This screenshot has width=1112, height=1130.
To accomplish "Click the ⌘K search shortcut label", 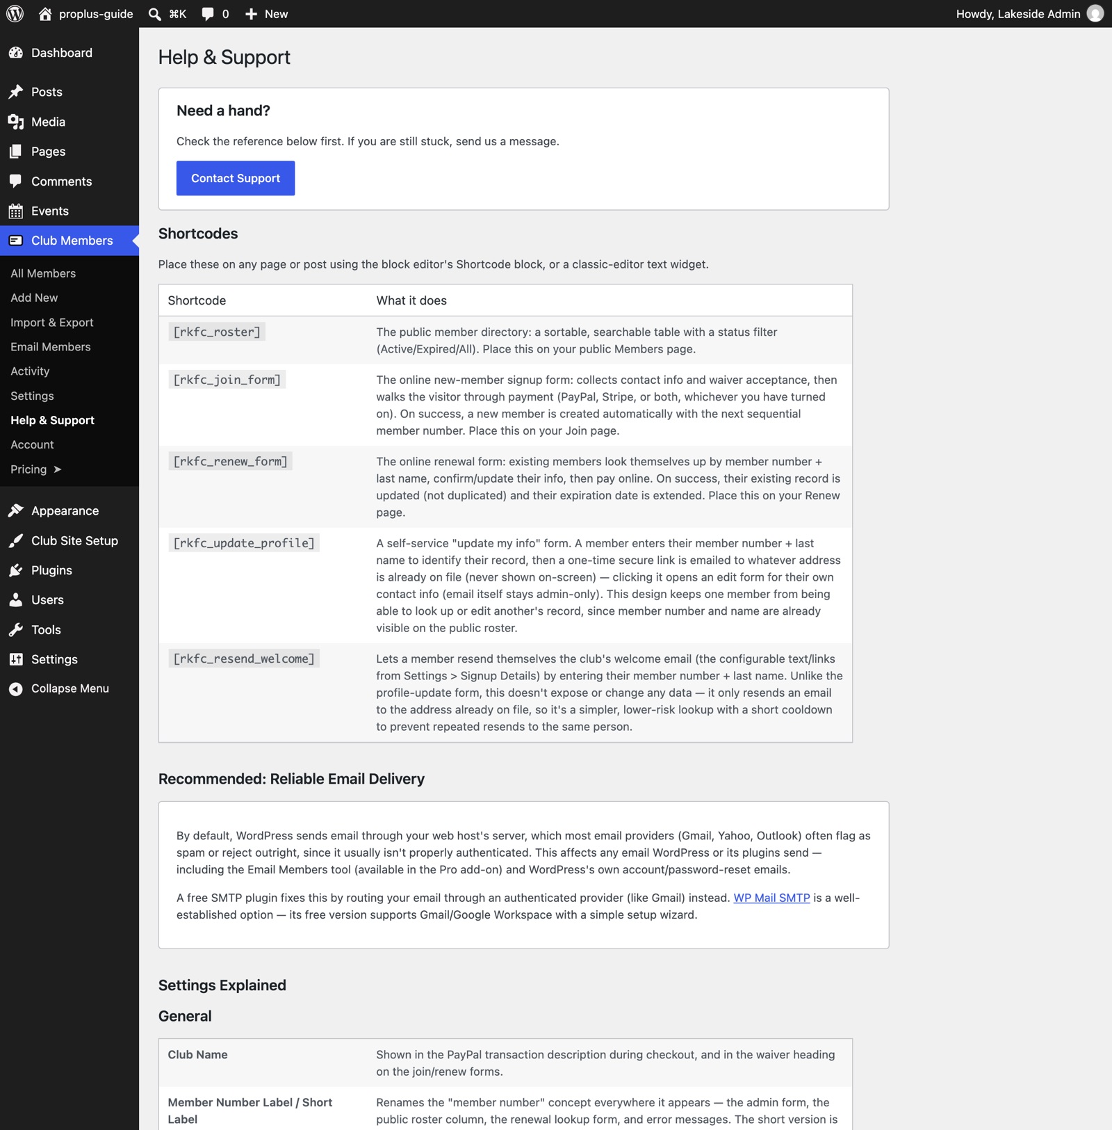I will click(178, 14).
